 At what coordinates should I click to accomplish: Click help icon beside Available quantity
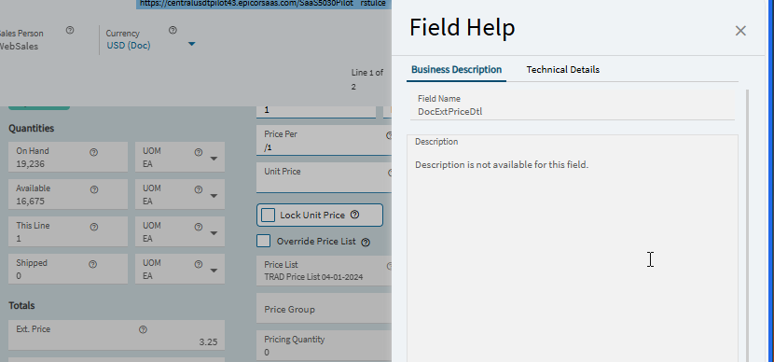pyautogui.click(x=94, y=189)
